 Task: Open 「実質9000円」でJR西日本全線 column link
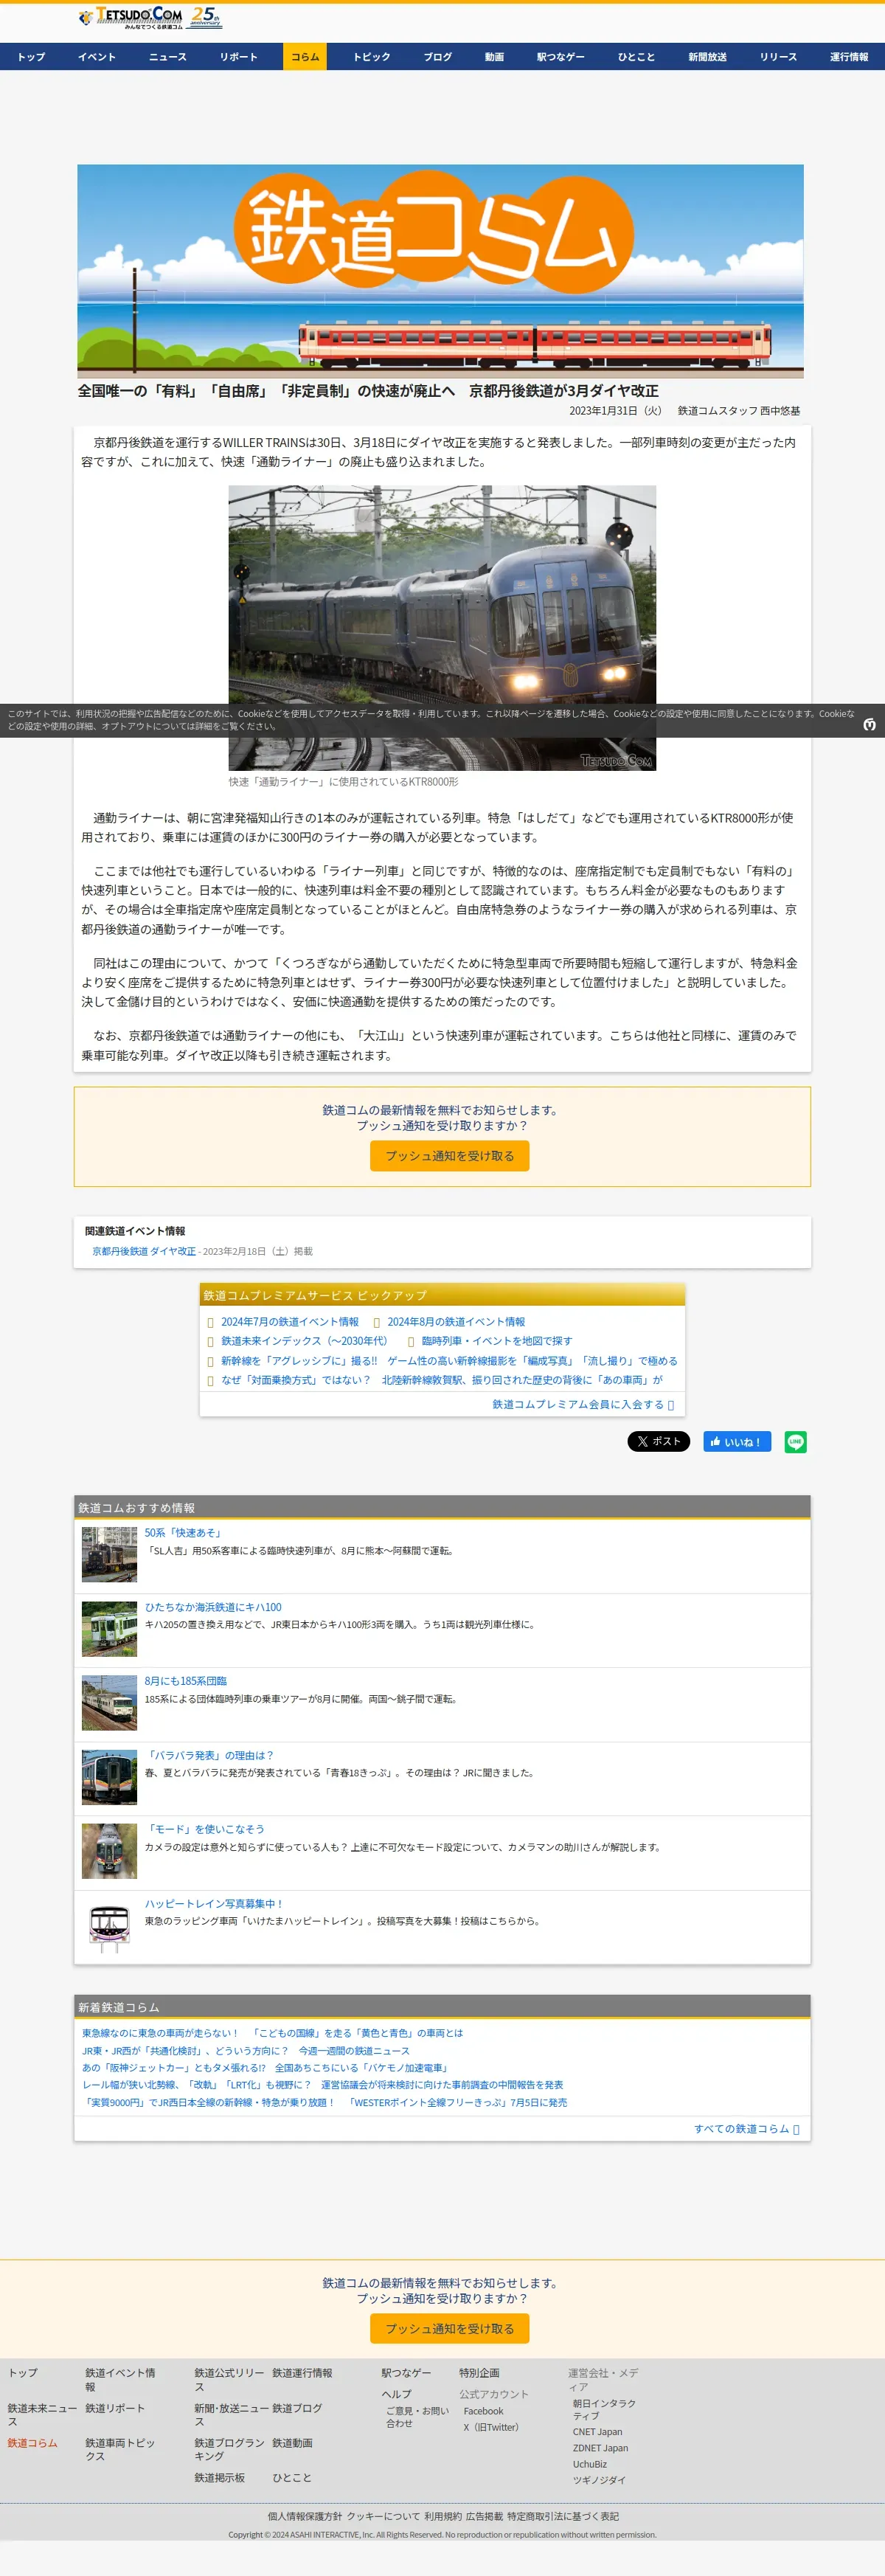(324, 2101)
